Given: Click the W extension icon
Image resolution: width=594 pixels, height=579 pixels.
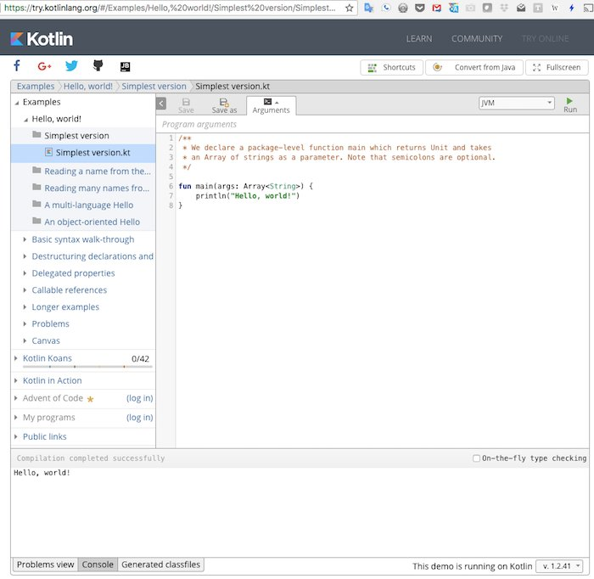Looking at the screenshot, I should coord(555,8).
